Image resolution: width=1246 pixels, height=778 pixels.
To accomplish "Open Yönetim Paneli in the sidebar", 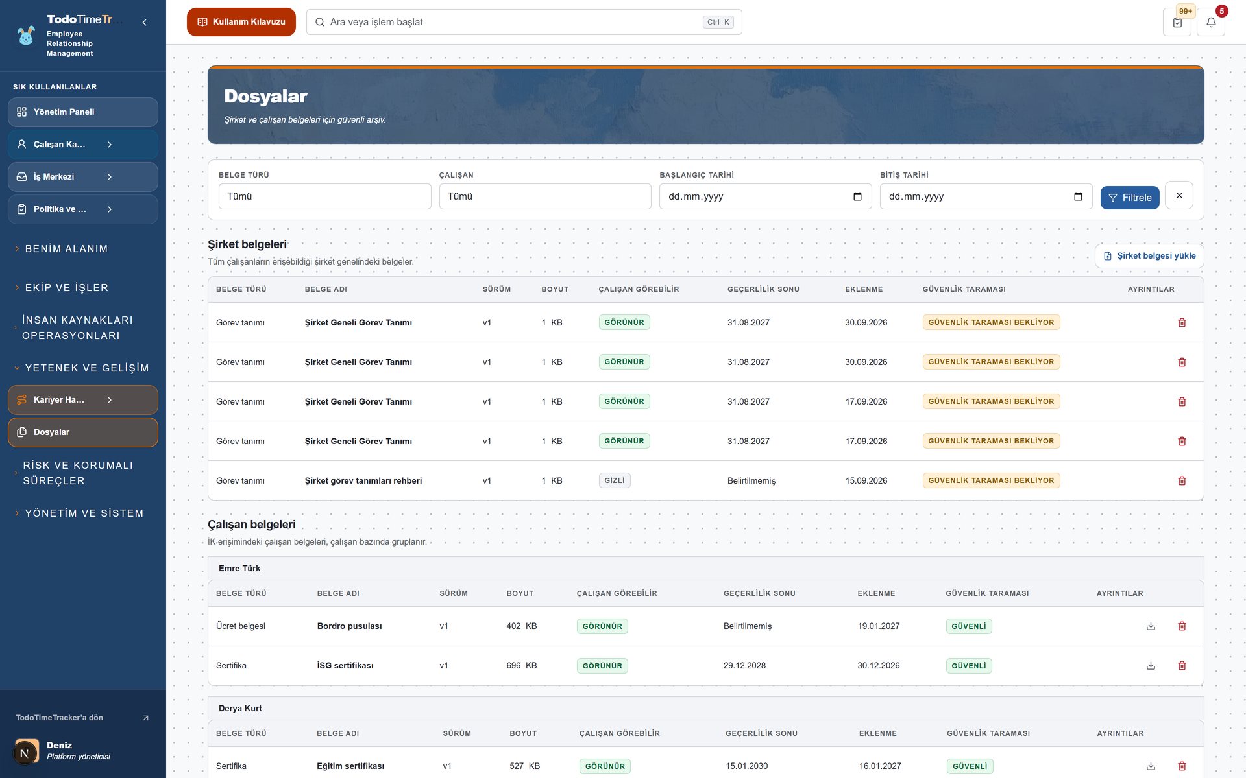I will click(83, 112).
